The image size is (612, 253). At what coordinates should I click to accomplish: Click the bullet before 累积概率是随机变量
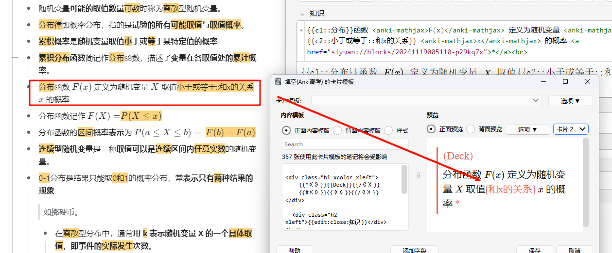point(28,42)
